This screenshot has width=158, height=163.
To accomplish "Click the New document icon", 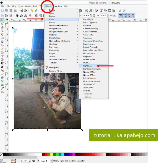I will [2, 10].
